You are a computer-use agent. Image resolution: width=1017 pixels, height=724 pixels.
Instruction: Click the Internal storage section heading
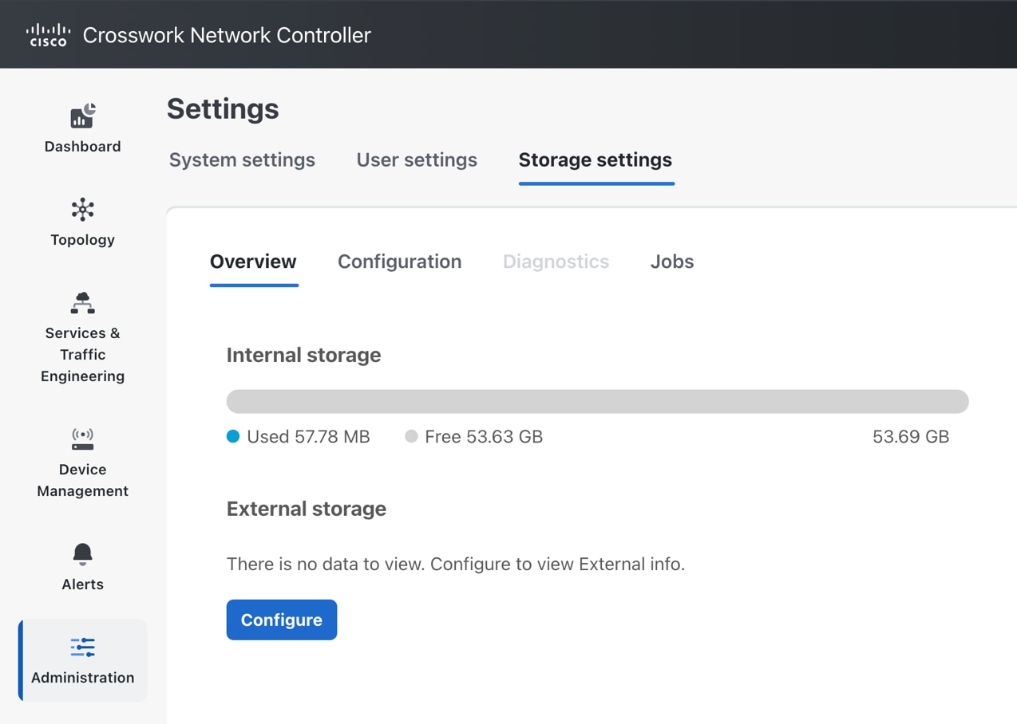click(303, 355)
